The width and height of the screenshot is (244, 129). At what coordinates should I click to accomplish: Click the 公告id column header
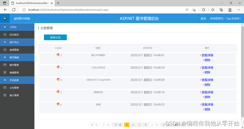tap(58, 48)
